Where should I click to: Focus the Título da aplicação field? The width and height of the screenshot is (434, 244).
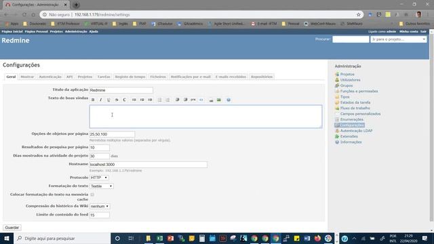[121, 90]
